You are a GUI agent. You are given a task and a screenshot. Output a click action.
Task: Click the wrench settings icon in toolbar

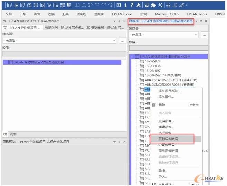coord(138,5)
